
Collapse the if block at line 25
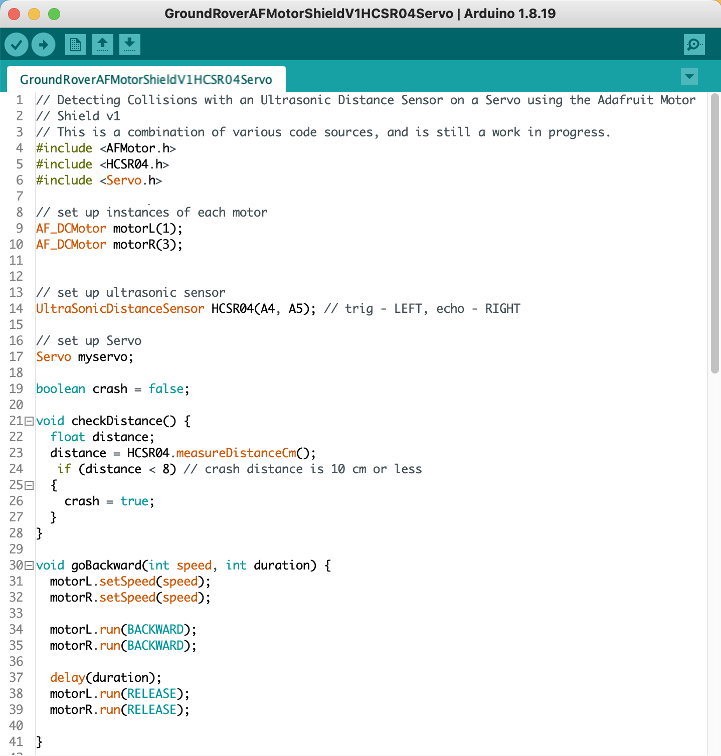(x=29, y=485)
